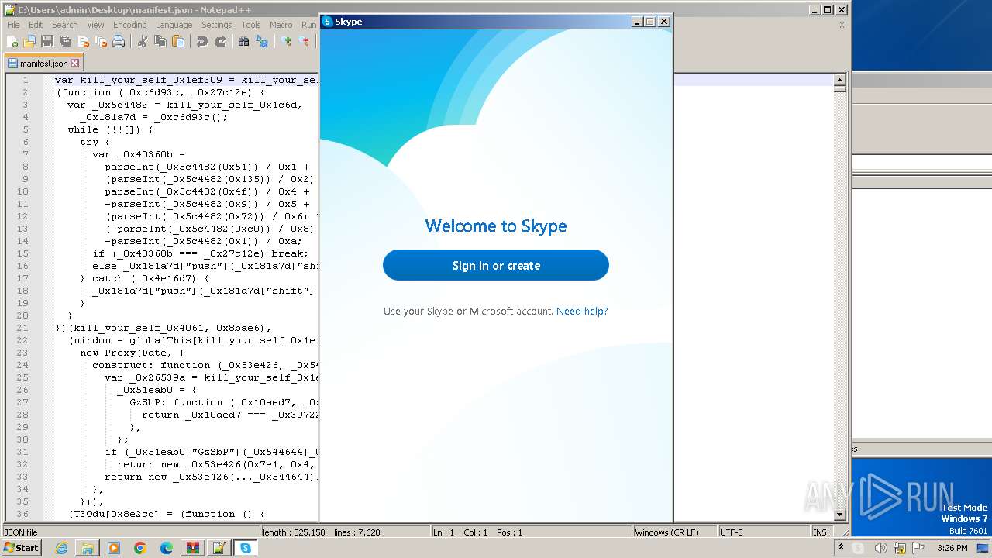Viewport: 992px width, 558px height.
Task: Click the Print icon in Notepad++ toolbar
Action: (x=119, y=42)
